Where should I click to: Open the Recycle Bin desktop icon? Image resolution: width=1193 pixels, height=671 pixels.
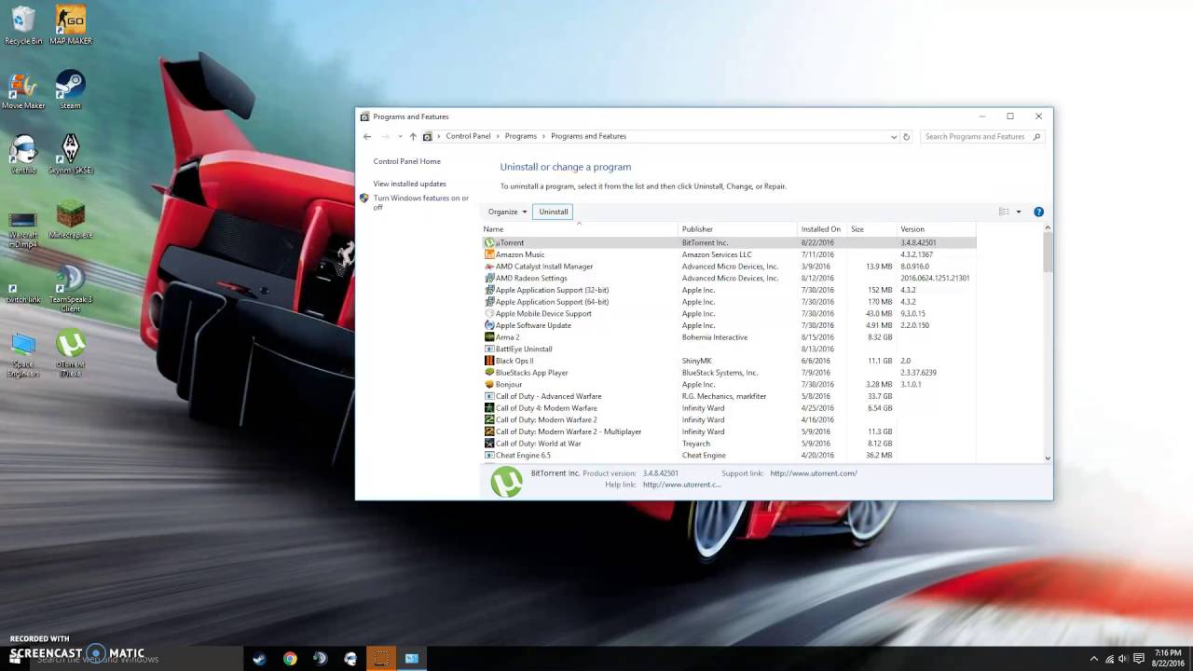[x=22, y=25]
